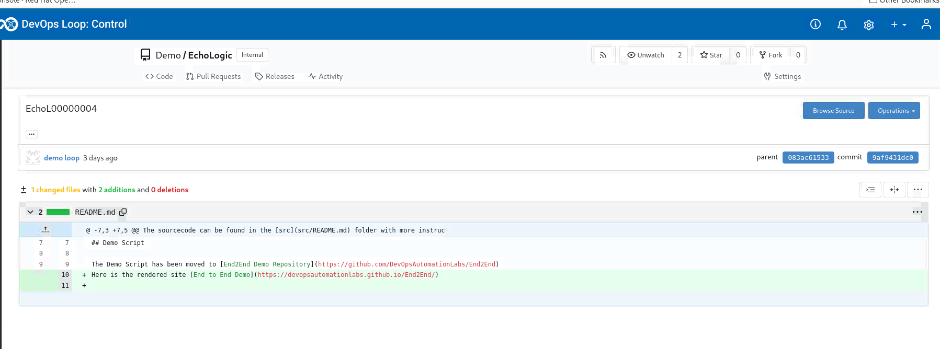Copy the README.md file path icon
940x349 pixels.
click(x=123, y=212)
